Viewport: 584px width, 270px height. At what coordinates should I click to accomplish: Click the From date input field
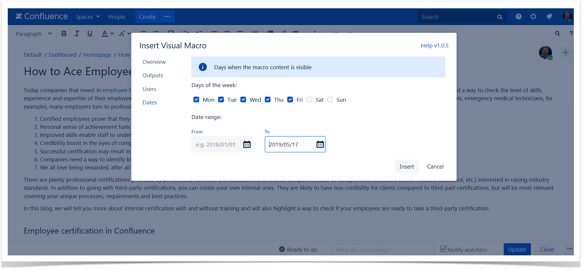click(222, 144)
